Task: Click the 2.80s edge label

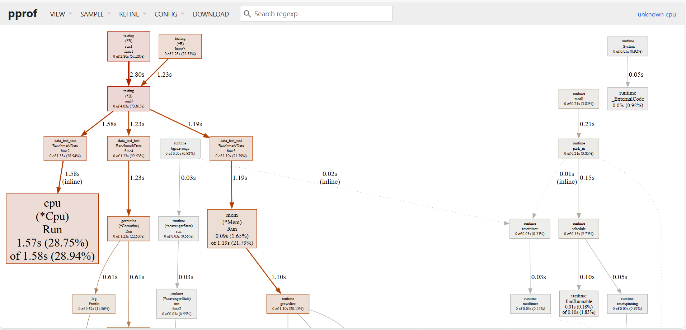Action: pyautogui.click(x=137, y=75)
